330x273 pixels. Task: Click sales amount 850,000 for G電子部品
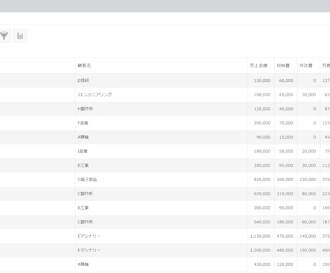click(262, 180)
